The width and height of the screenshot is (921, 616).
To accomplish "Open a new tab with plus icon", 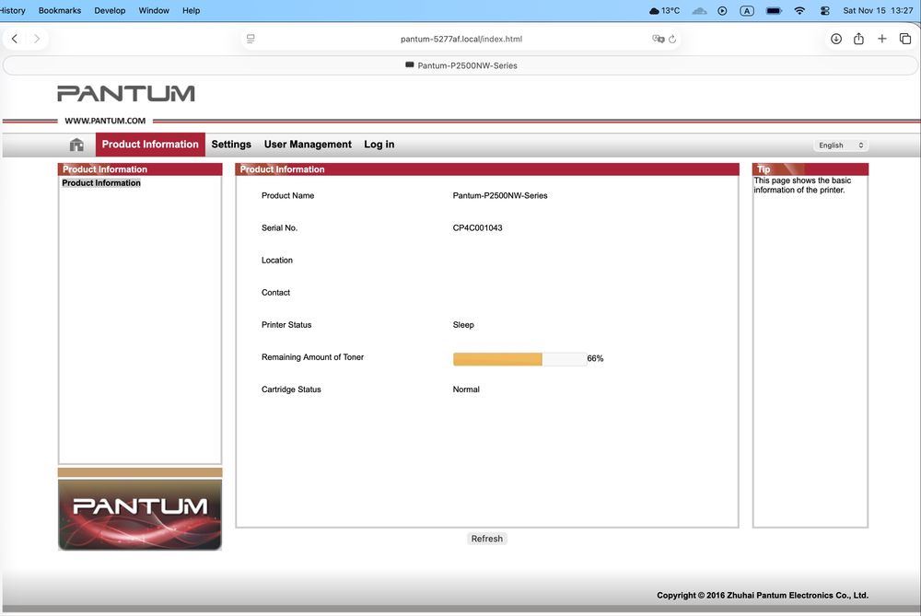I will point(881,39).
